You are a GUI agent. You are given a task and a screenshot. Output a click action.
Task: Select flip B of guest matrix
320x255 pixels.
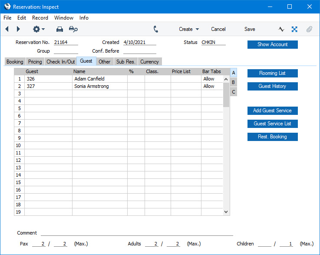point(234,82)
